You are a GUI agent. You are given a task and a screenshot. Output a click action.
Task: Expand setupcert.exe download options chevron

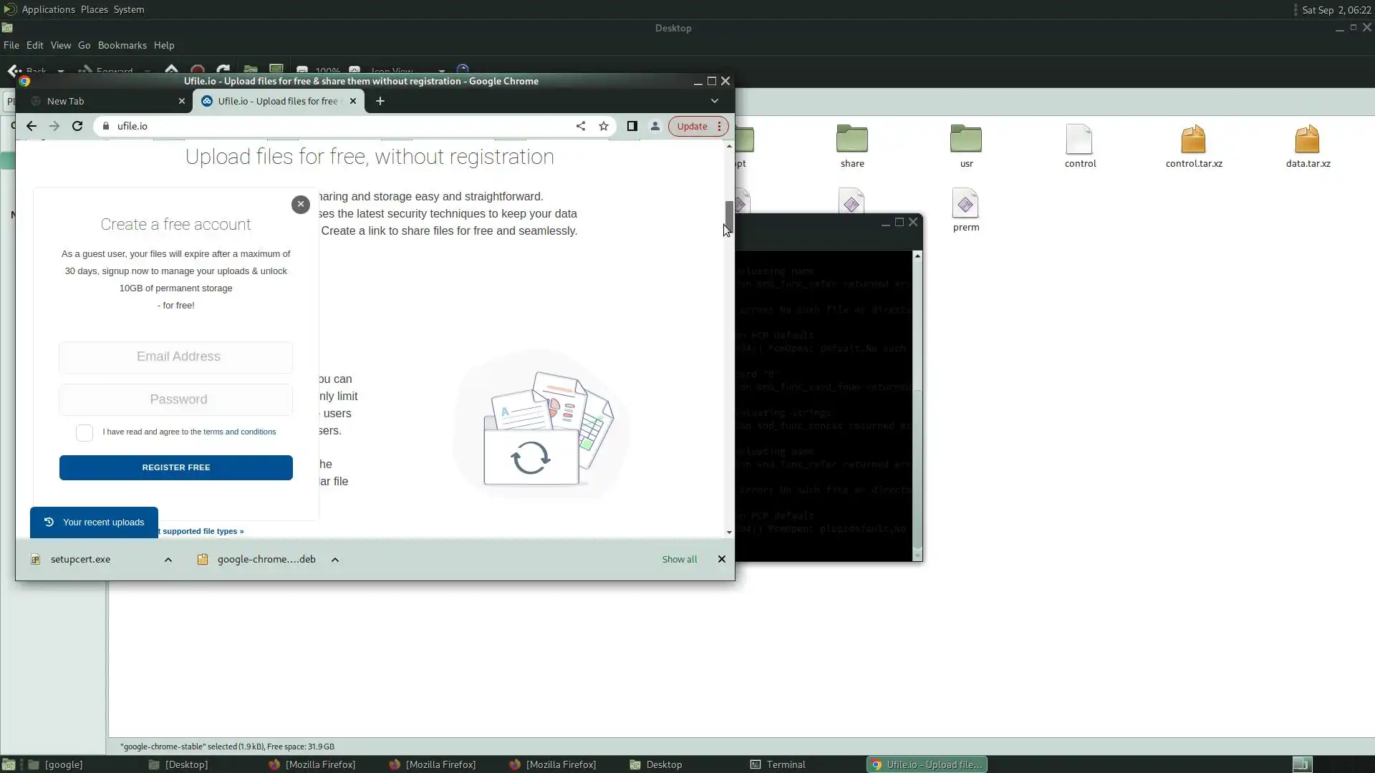(x=168, y=560)
